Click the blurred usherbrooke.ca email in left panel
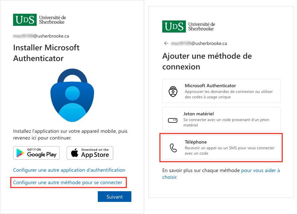 [x=41, y=36]
